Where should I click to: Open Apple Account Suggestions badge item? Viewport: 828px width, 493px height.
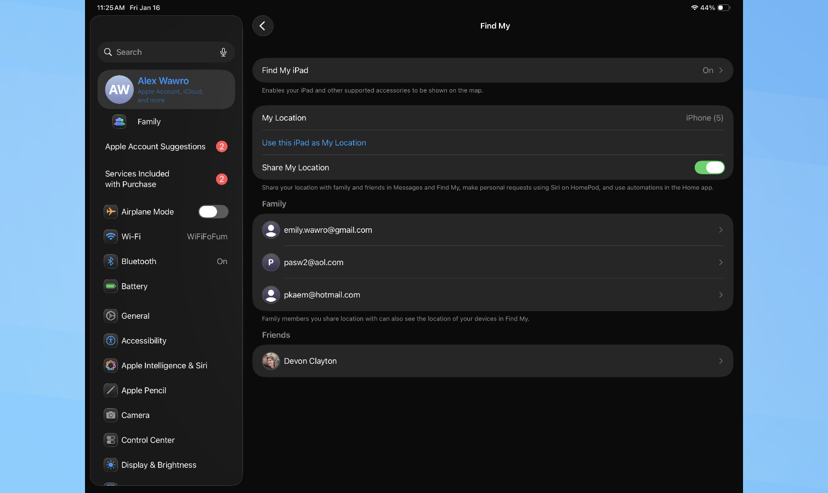click(x=221, y=146)
